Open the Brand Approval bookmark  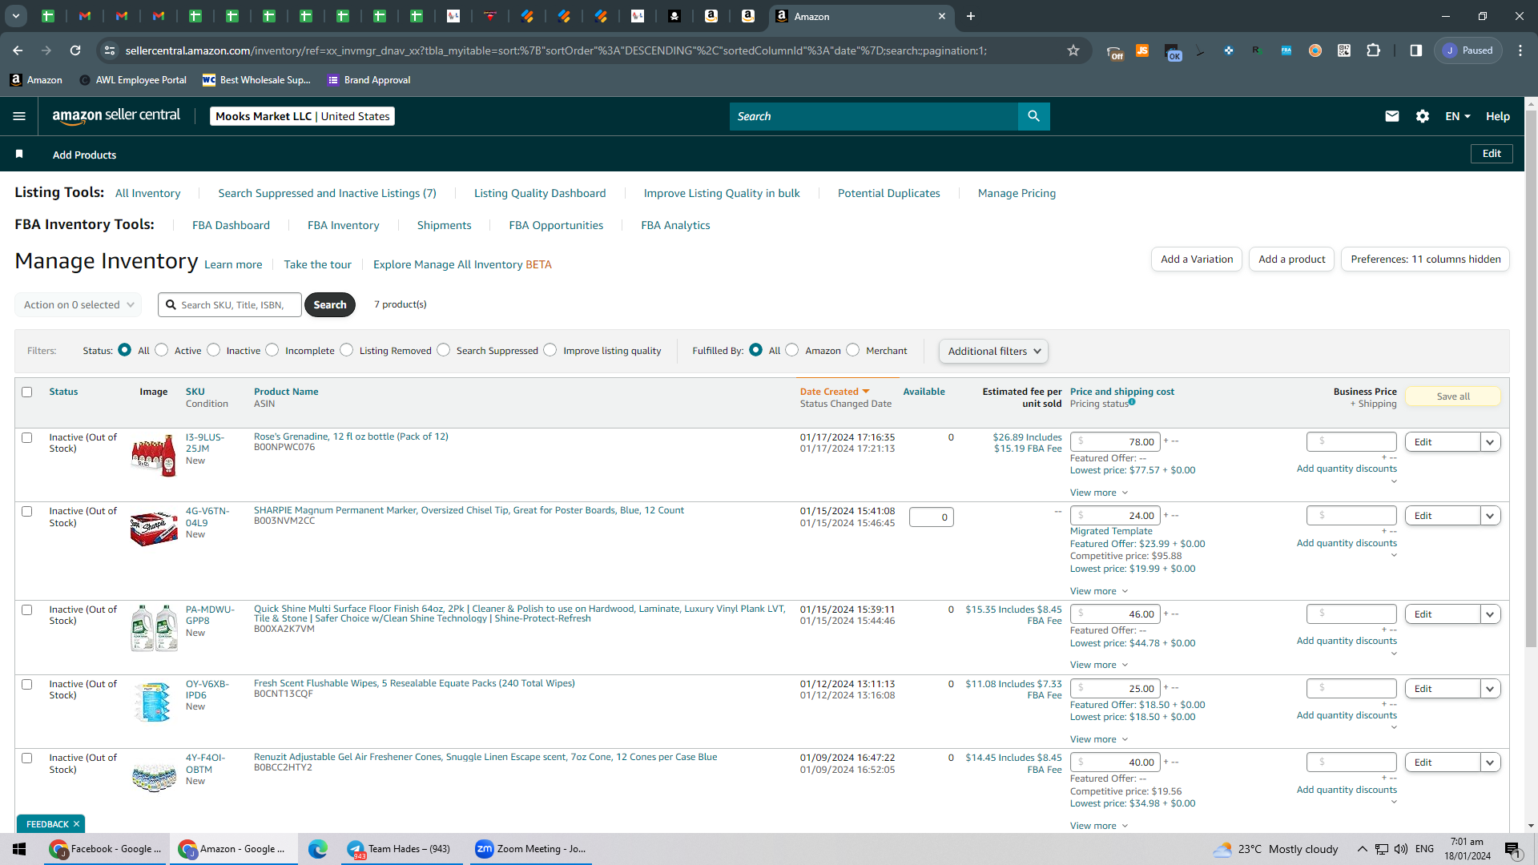pyautogui.click(x=368, y=80)
